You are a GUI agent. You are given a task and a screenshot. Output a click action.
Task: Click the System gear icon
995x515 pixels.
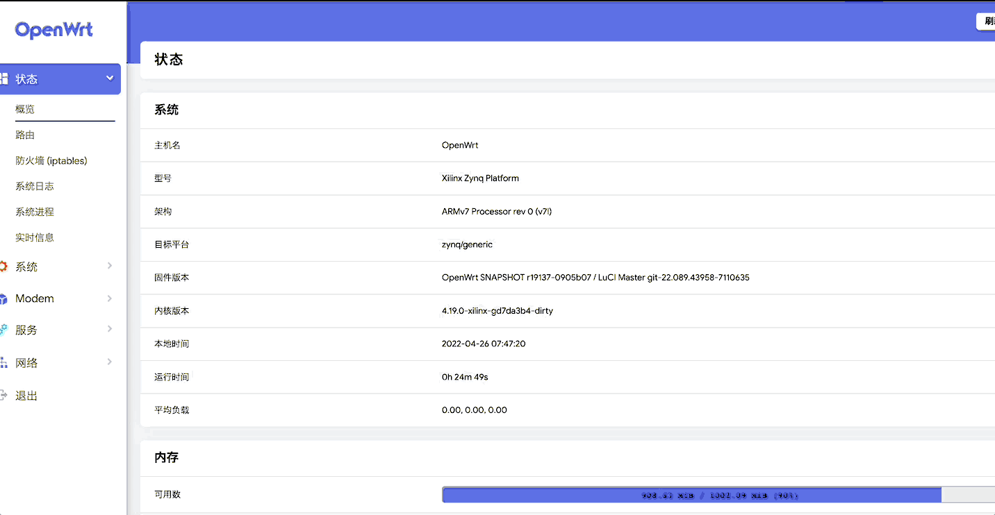[x=3, y=267]
